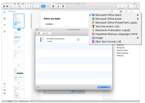Open the scale percentage dropdown
Screen dimensions: 145x103
click(24, 6)
